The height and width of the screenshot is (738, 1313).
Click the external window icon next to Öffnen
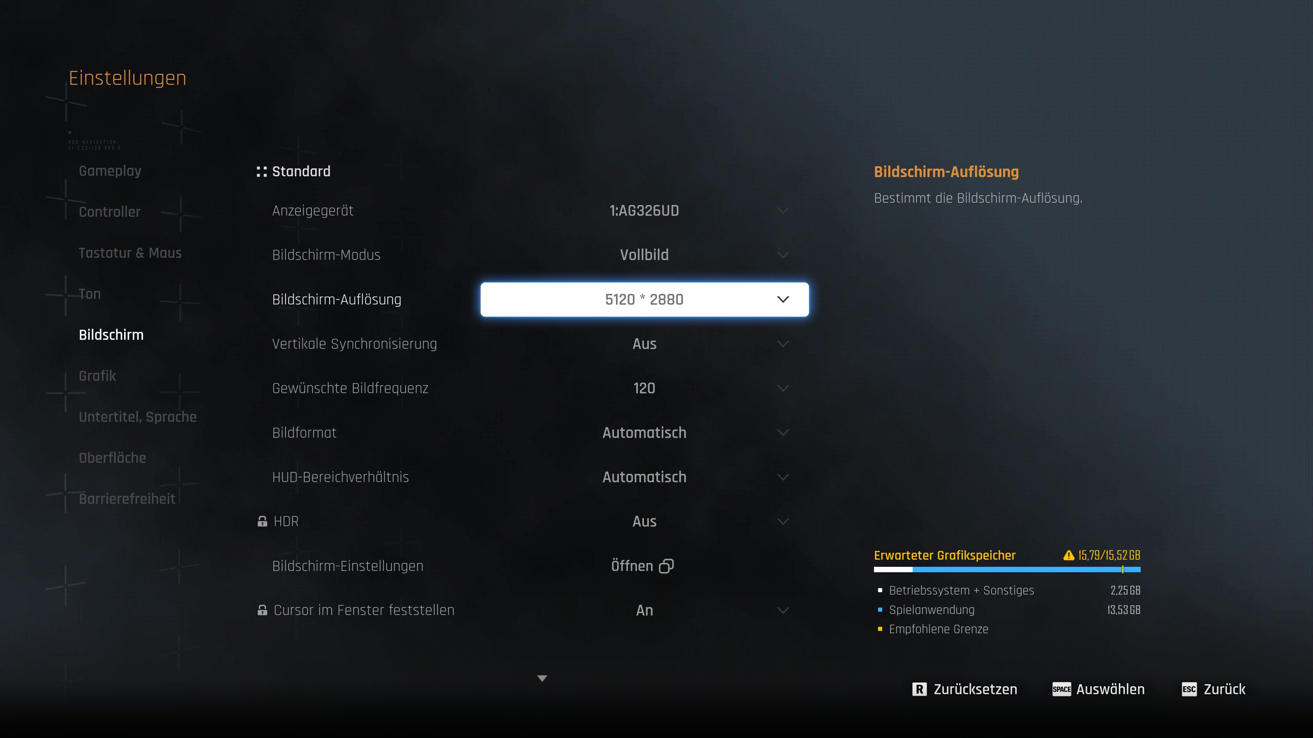(666, 566)
